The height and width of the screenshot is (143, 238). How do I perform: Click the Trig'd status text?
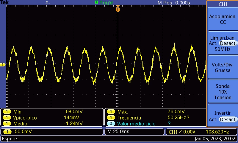pos(106,3)
